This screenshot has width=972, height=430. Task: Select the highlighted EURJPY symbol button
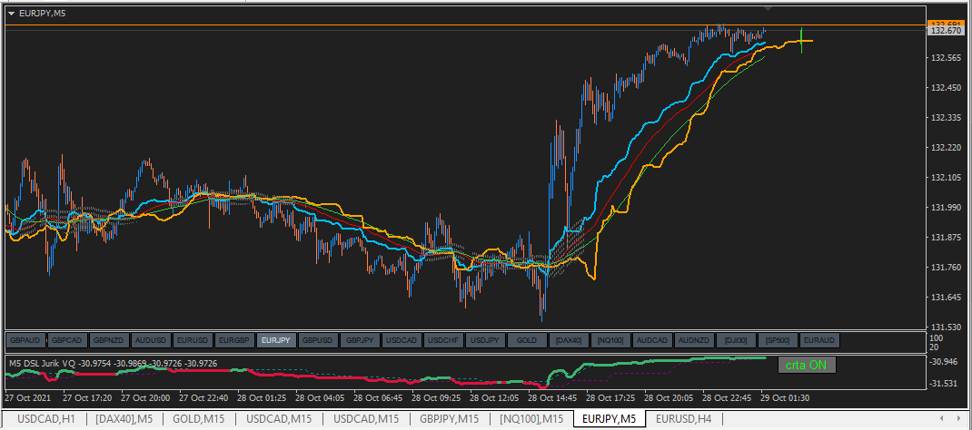point(276,340)
